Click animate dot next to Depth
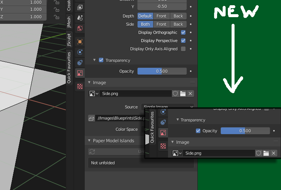 [191, 16]
